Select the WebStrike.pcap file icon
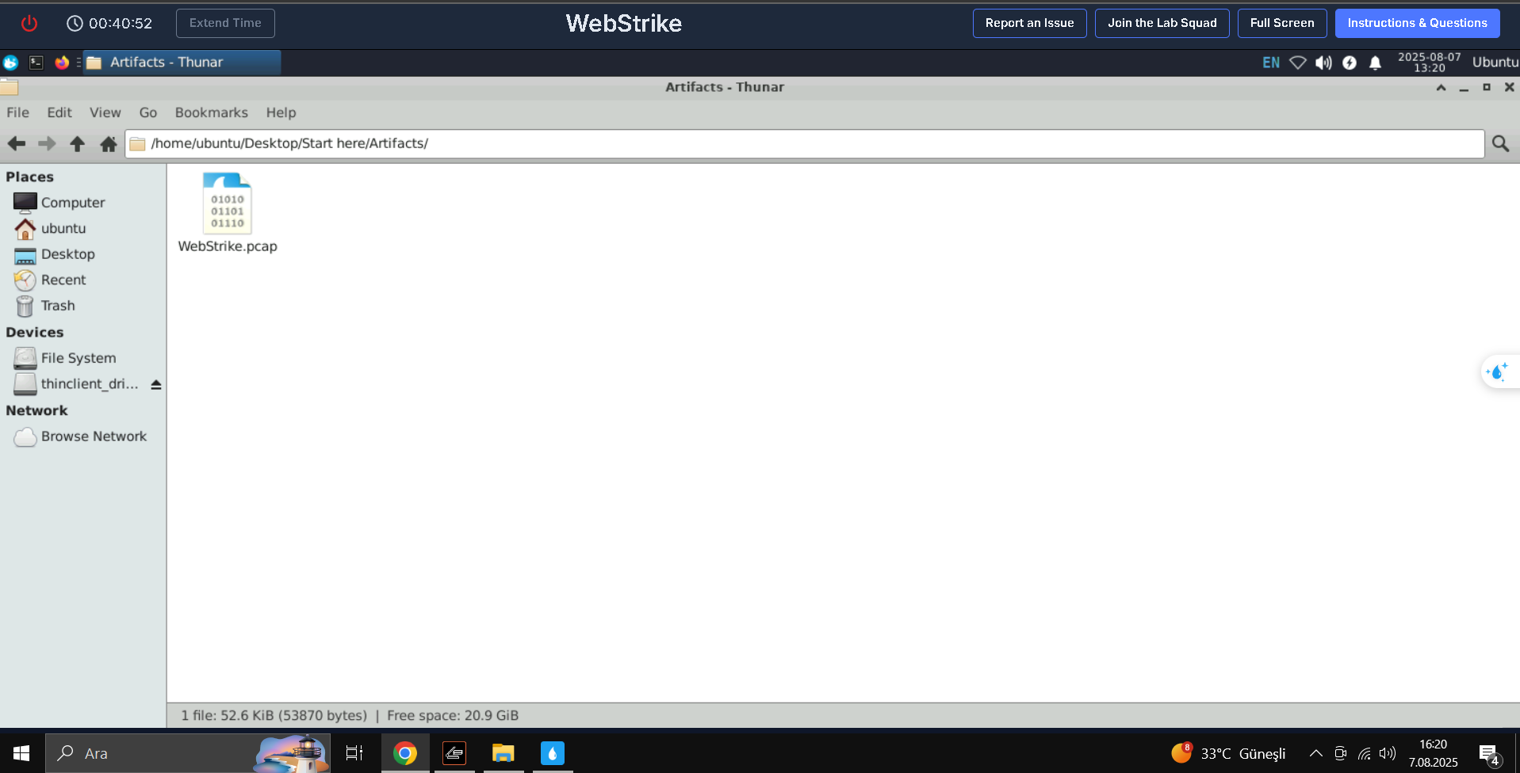Viewport: 1520px width, 773px height. (227, 204)
